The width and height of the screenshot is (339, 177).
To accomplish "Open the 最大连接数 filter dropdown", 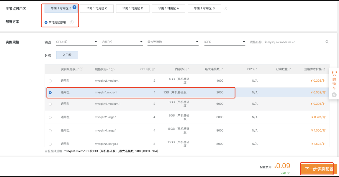I will pyautogui.click(x=173, y=42).
